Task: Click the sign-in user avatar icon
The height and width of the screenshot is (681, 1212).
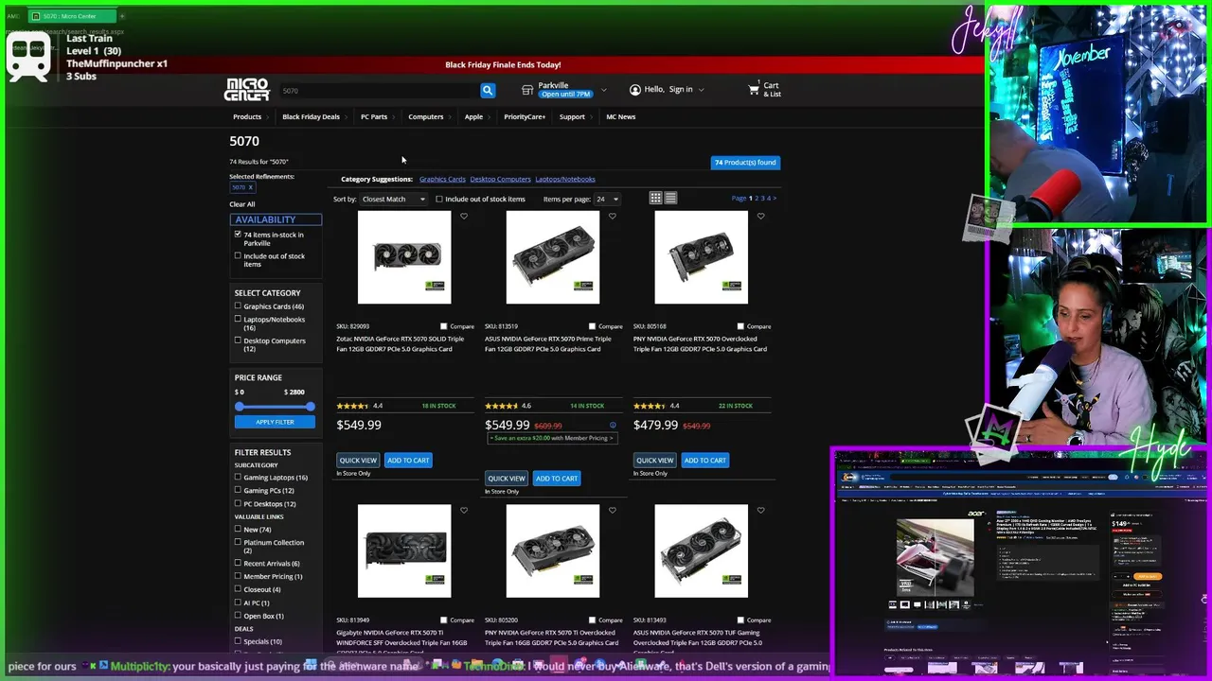Action: click(x=635, y=90)
